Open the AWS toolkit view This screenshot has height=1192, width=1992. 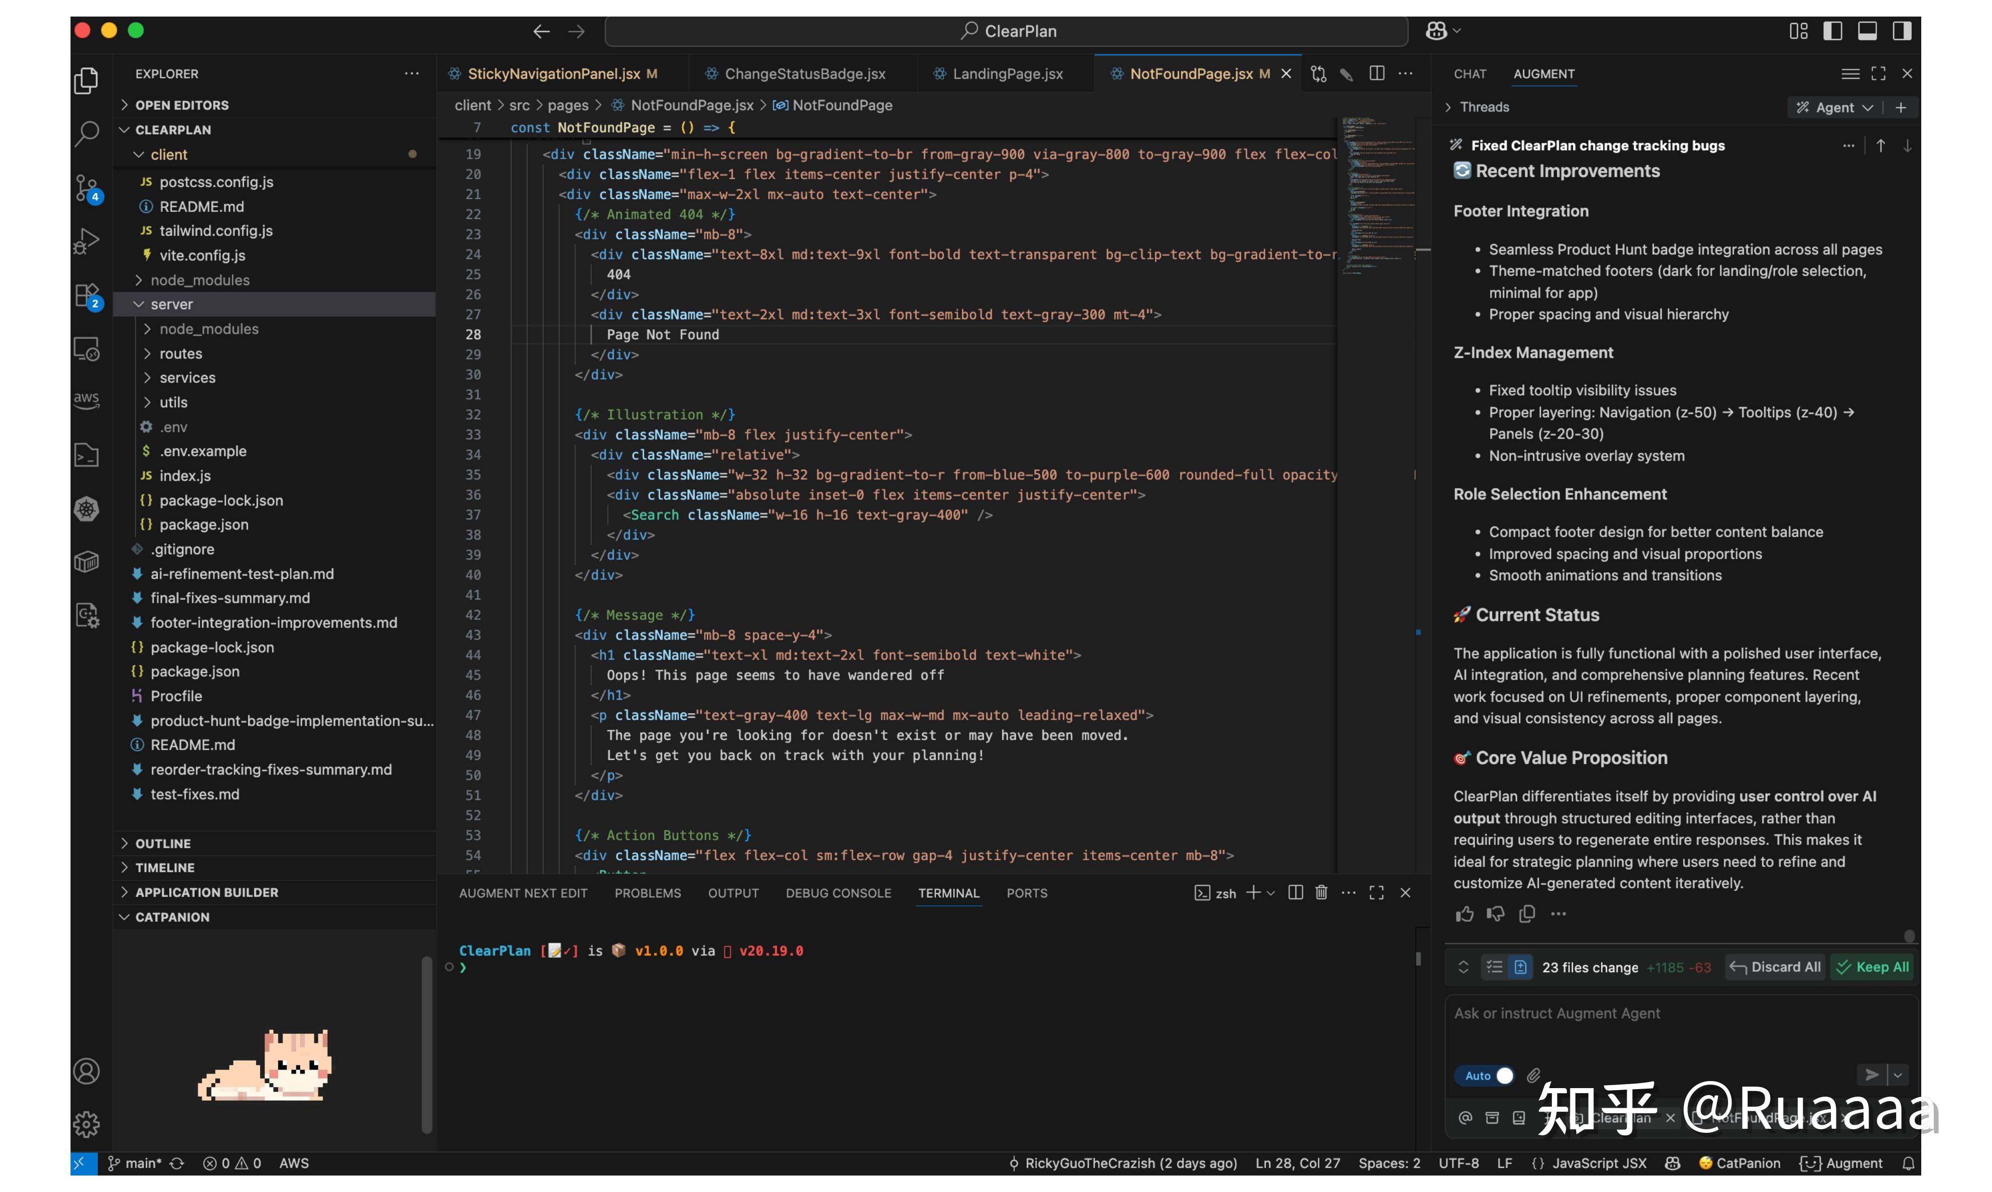[87, 399]
